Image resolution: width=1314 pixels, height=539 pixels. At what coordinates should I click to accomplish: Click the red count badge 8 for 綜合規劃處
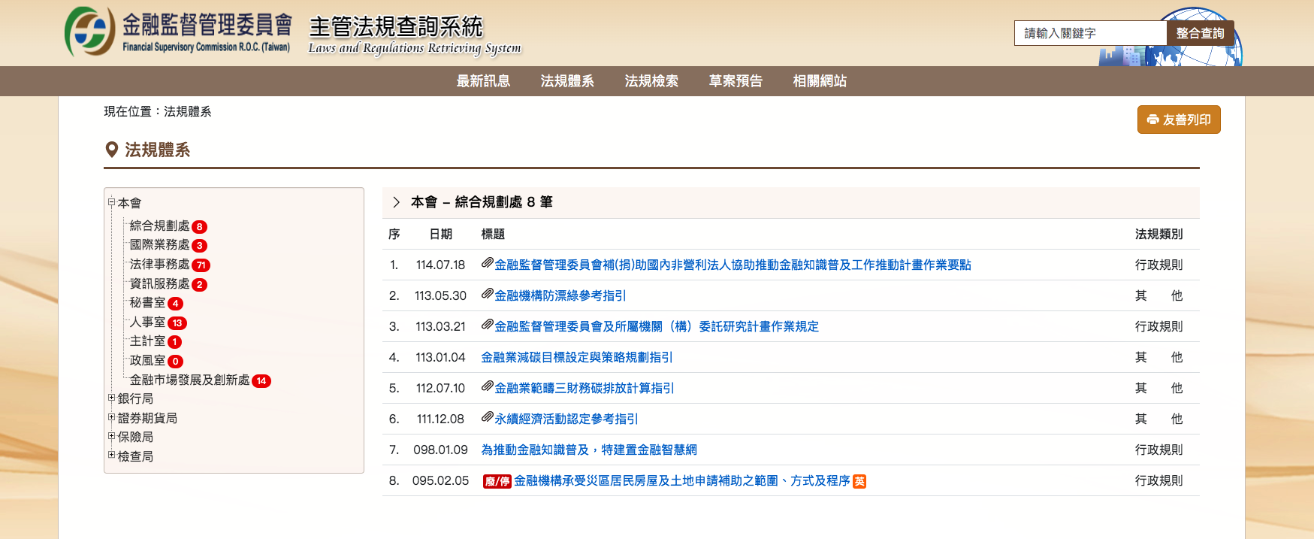pos(199,227)
